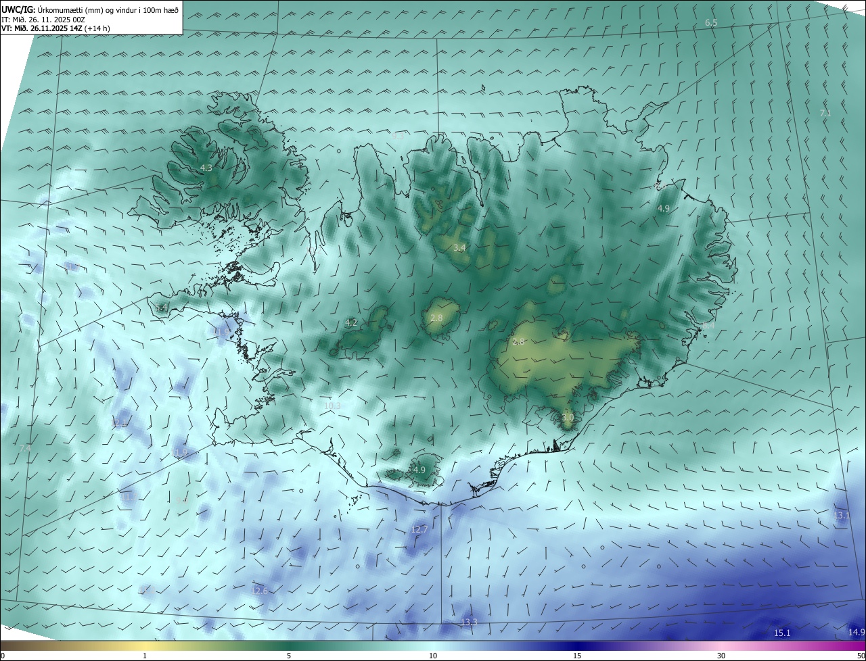866x661 pixels.
Task: Click the colorbar tick labeled 1
Action: [x=145, y=656]
